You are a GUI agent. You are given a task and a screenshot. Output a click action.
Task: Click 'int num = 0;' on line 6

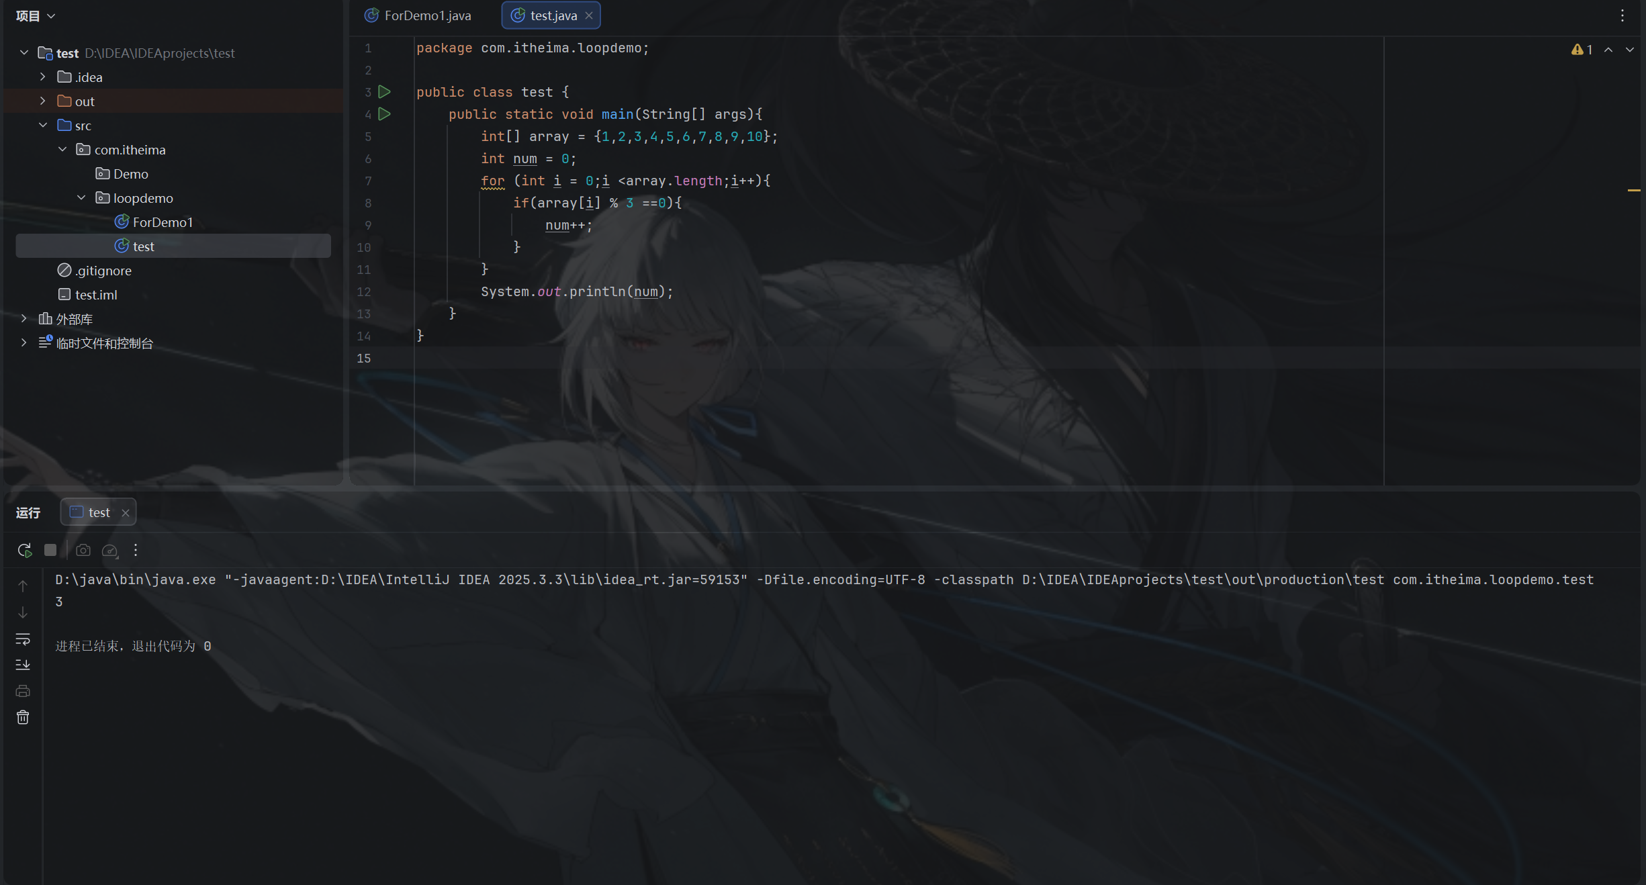pos(529,158)
